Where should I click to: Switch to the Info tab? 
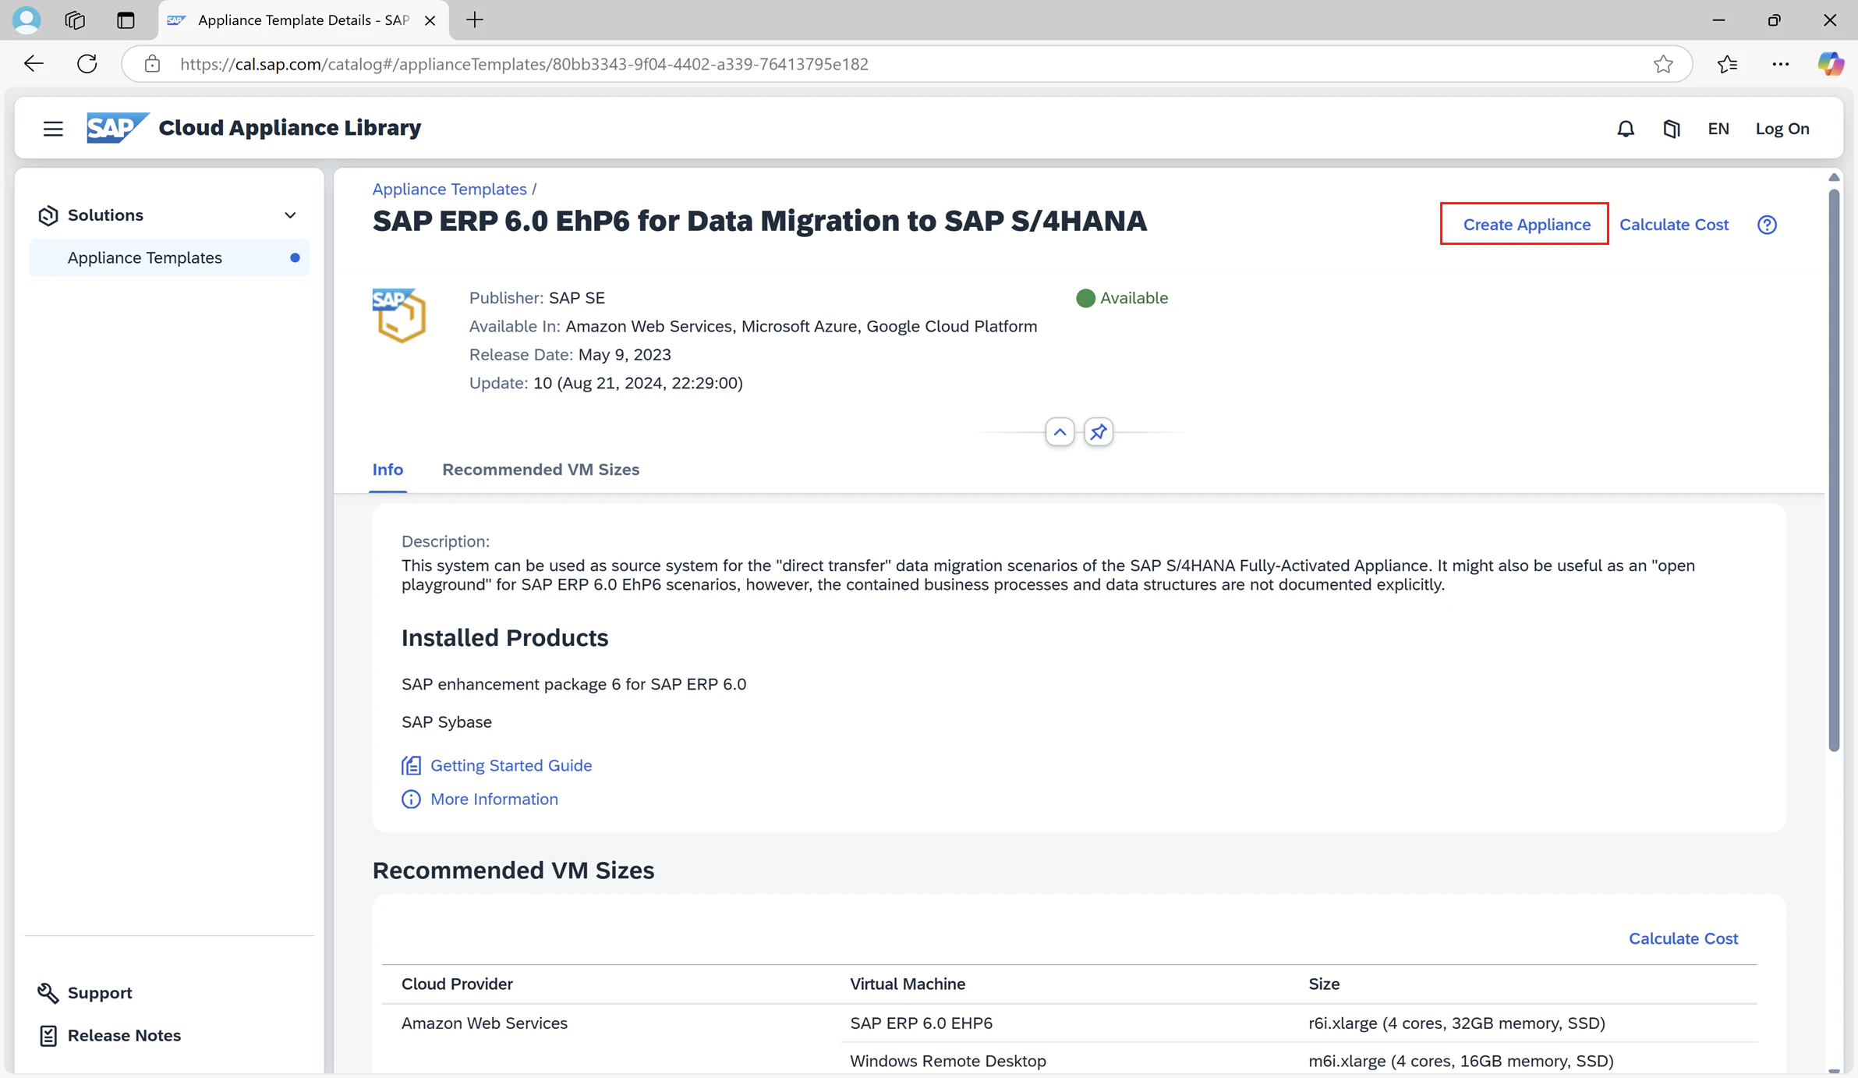tap(388, 470)
